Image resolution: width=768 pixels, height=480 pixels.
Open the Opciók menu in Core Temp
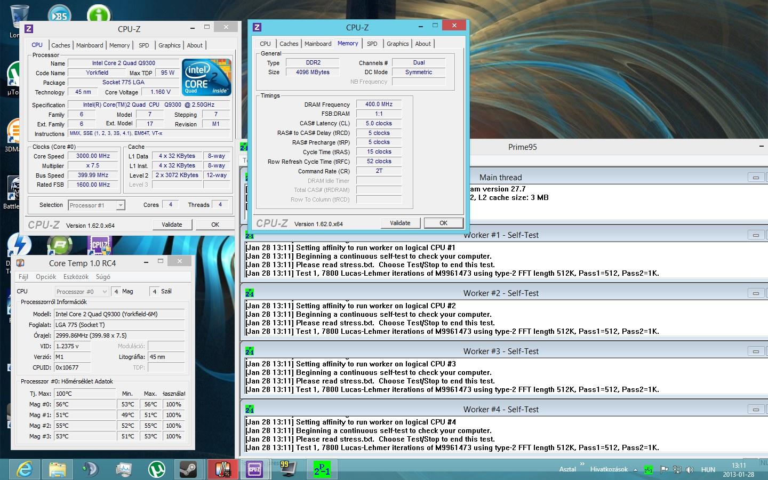pyautogui.click(x=46, y=277)
